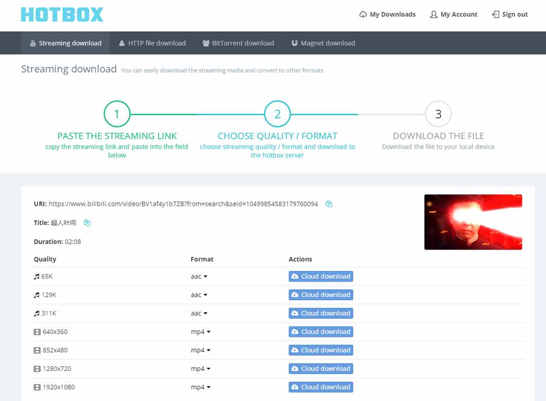Sign out of Hotbox
Screen dimensions: 546x401
[x=510, y=15]
